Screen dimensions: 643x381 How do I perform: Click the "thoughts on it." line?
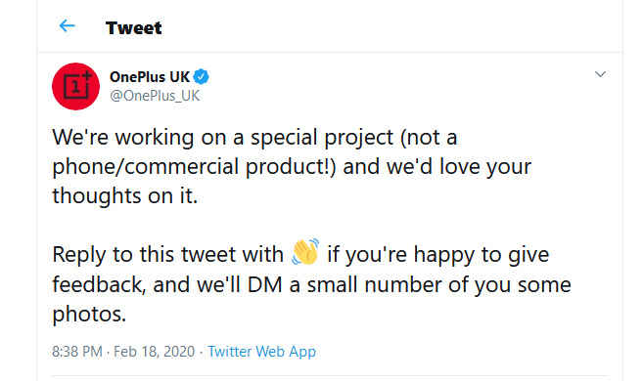click(125, 195)
